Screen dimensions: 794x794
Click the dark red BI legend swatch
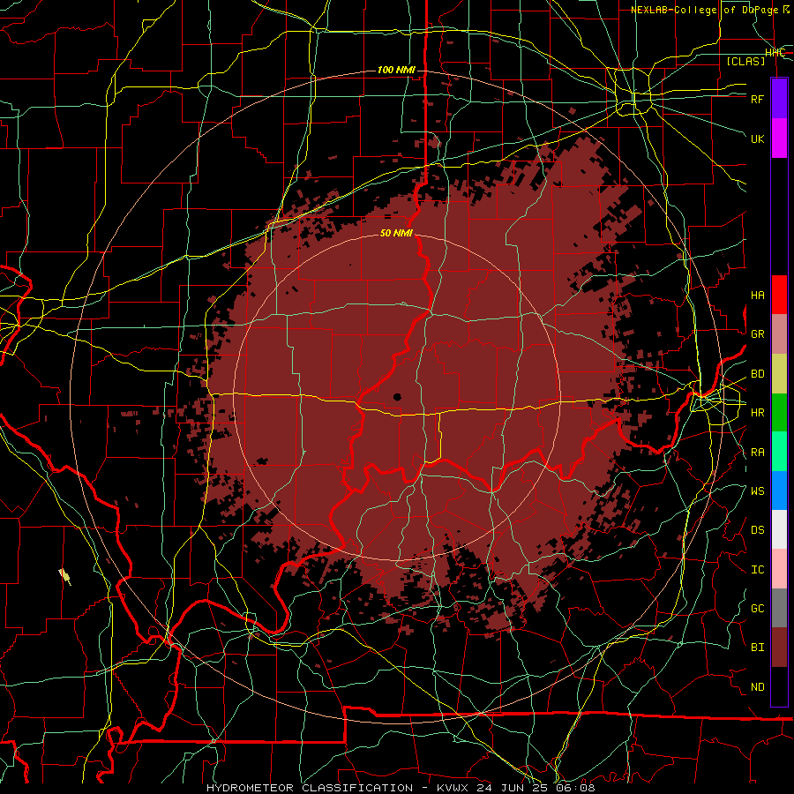(x=779, y=648)
